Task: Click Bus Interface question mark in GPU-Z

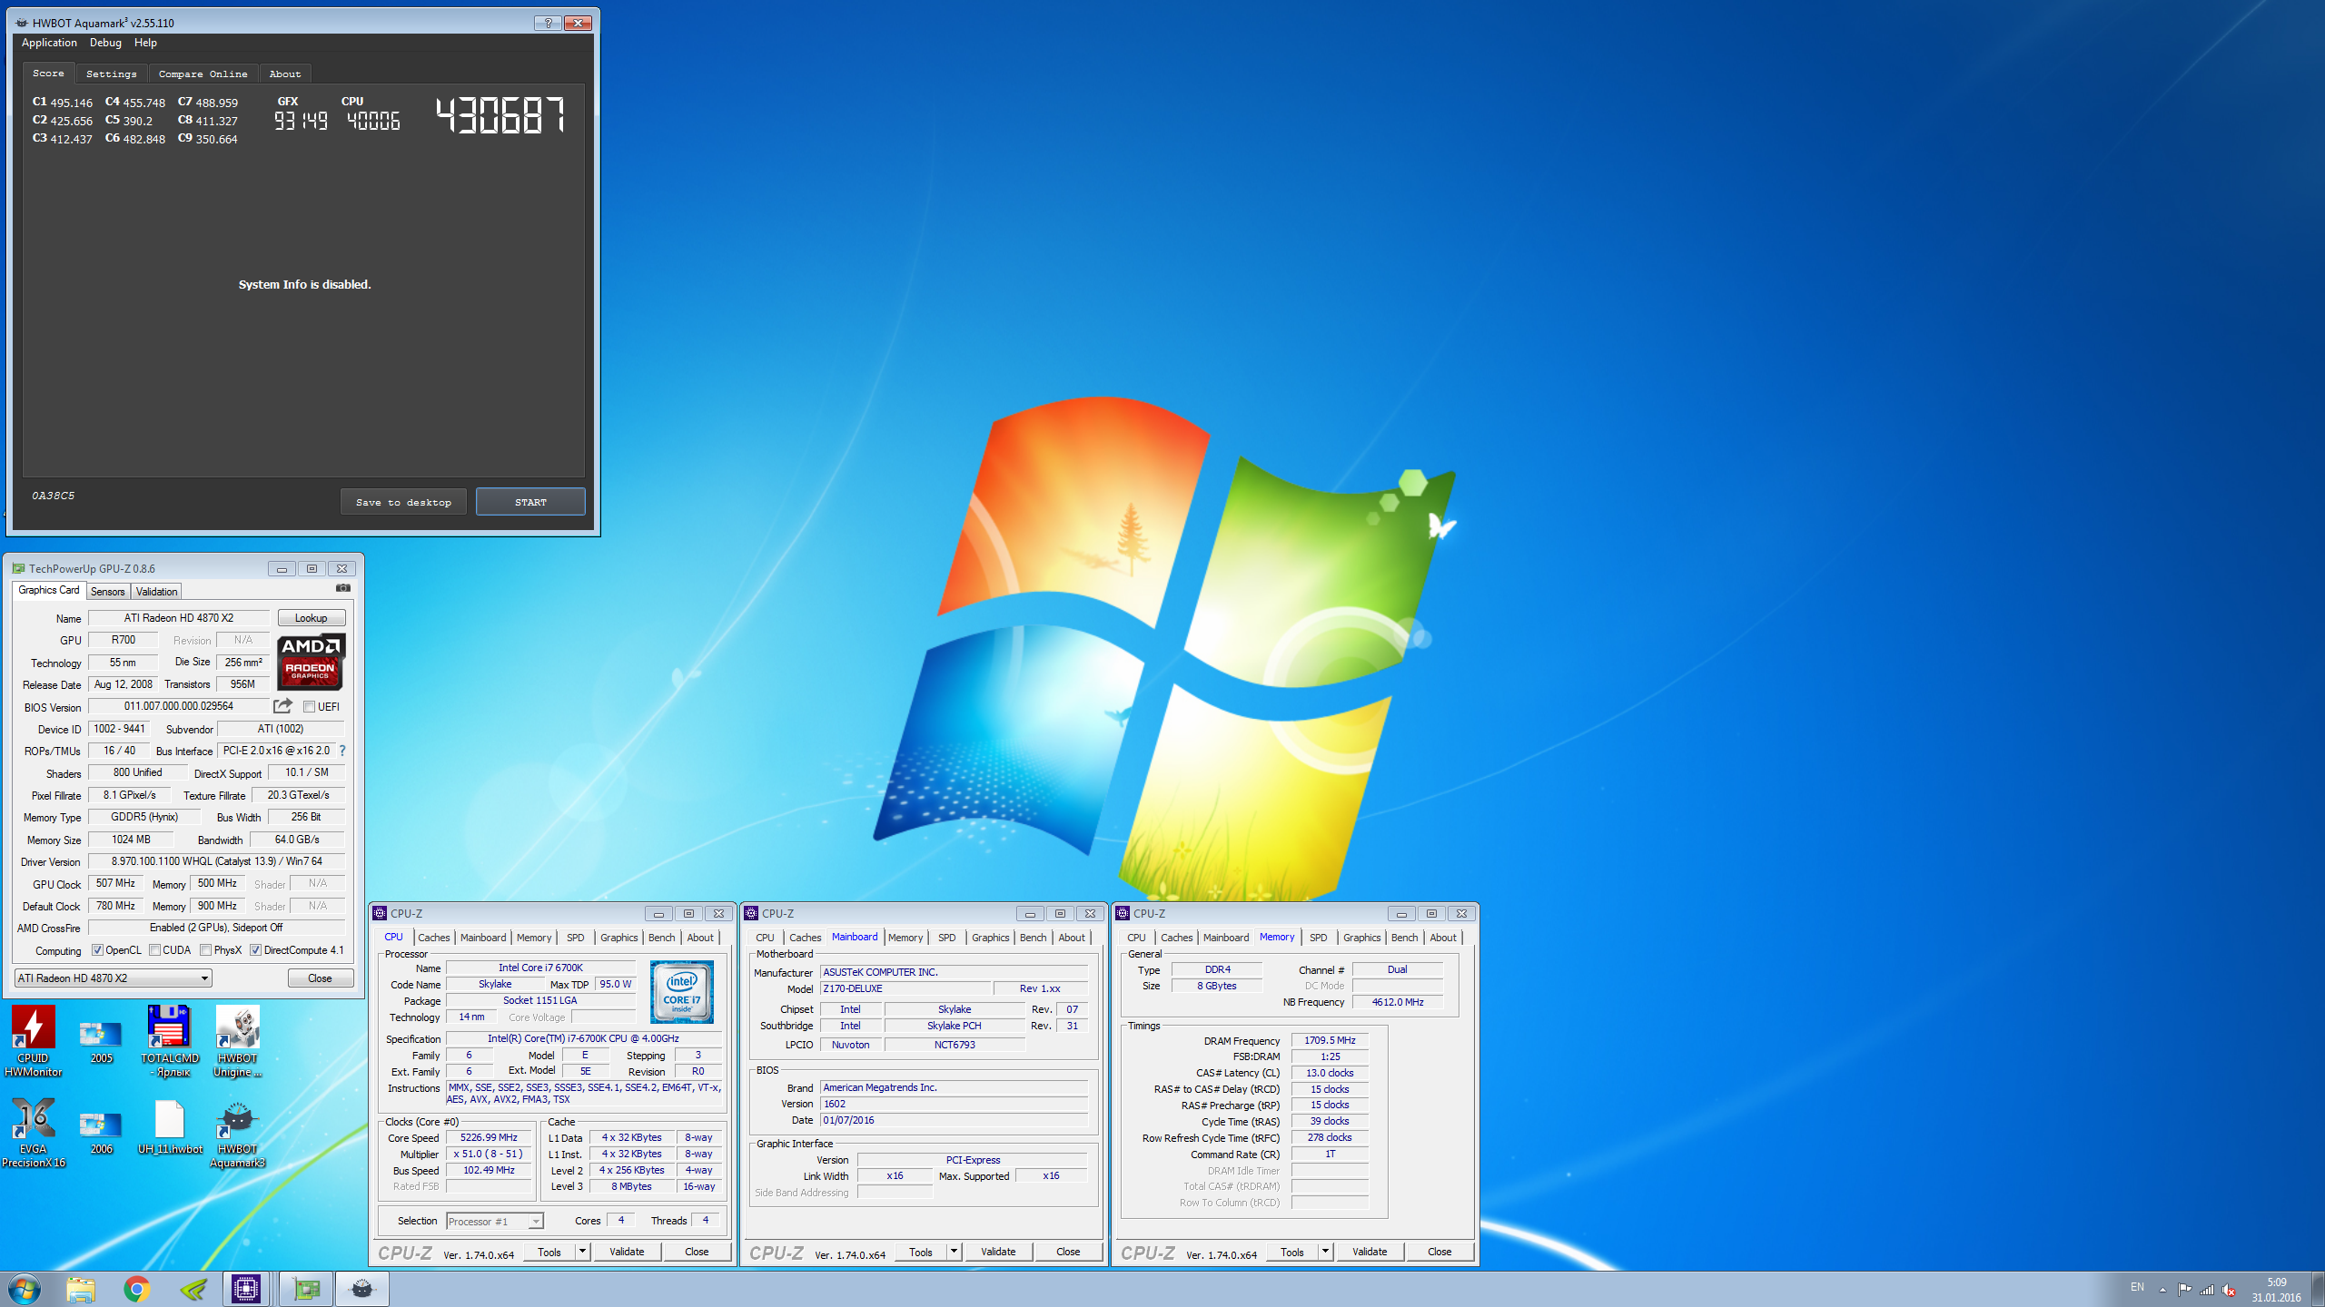Action: [342, 751]
